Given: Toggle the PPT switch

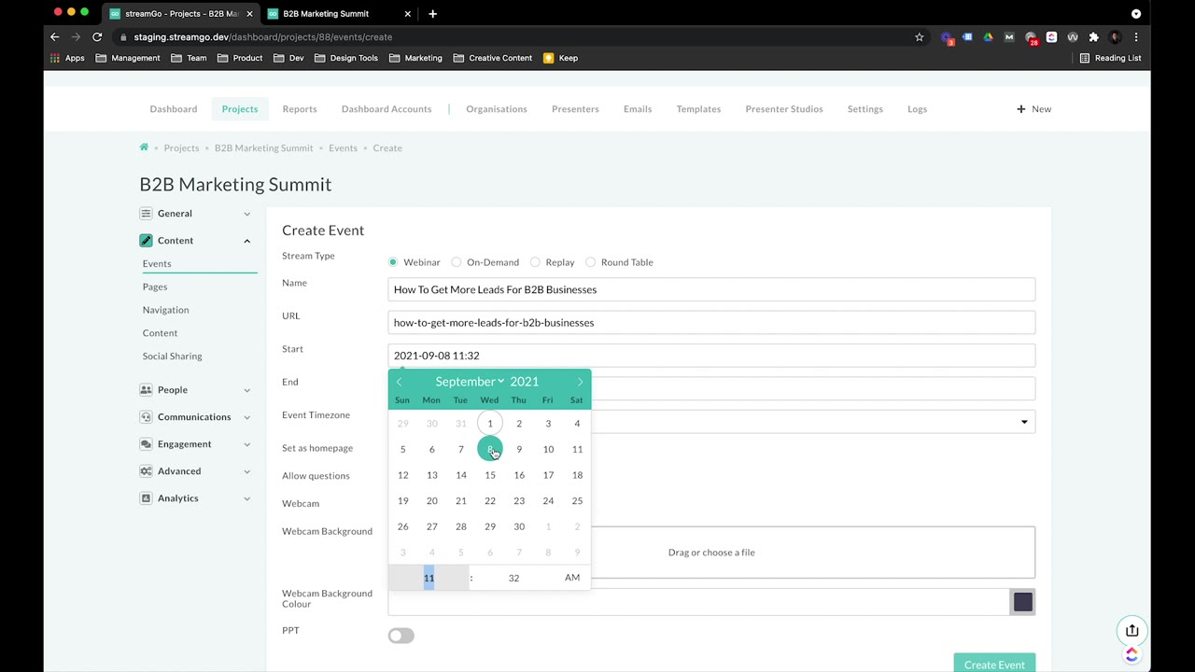Looking at the screenshot, I should point(401,636).
